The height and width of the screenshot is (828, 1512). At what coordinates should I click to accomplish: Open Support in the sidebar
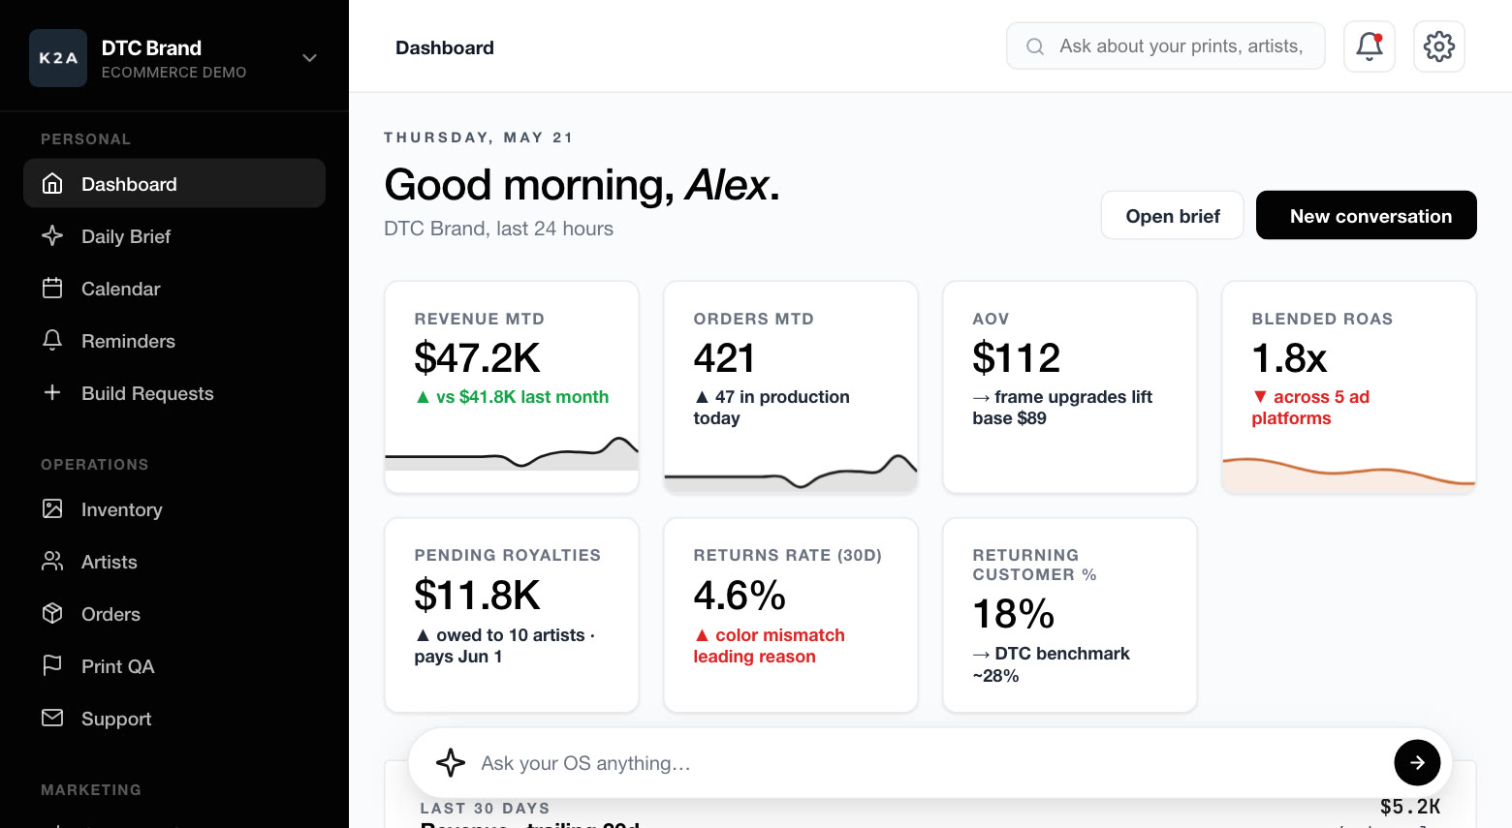[x=174, y=719]
